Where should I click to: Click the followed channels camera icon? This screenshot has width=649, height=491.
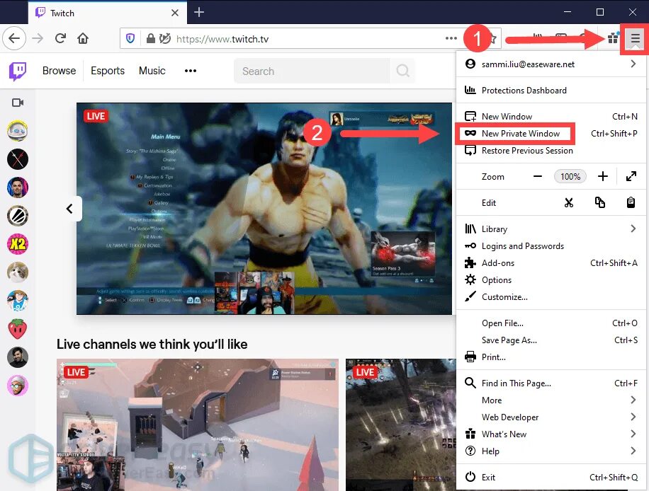click(x=18, y=103)
